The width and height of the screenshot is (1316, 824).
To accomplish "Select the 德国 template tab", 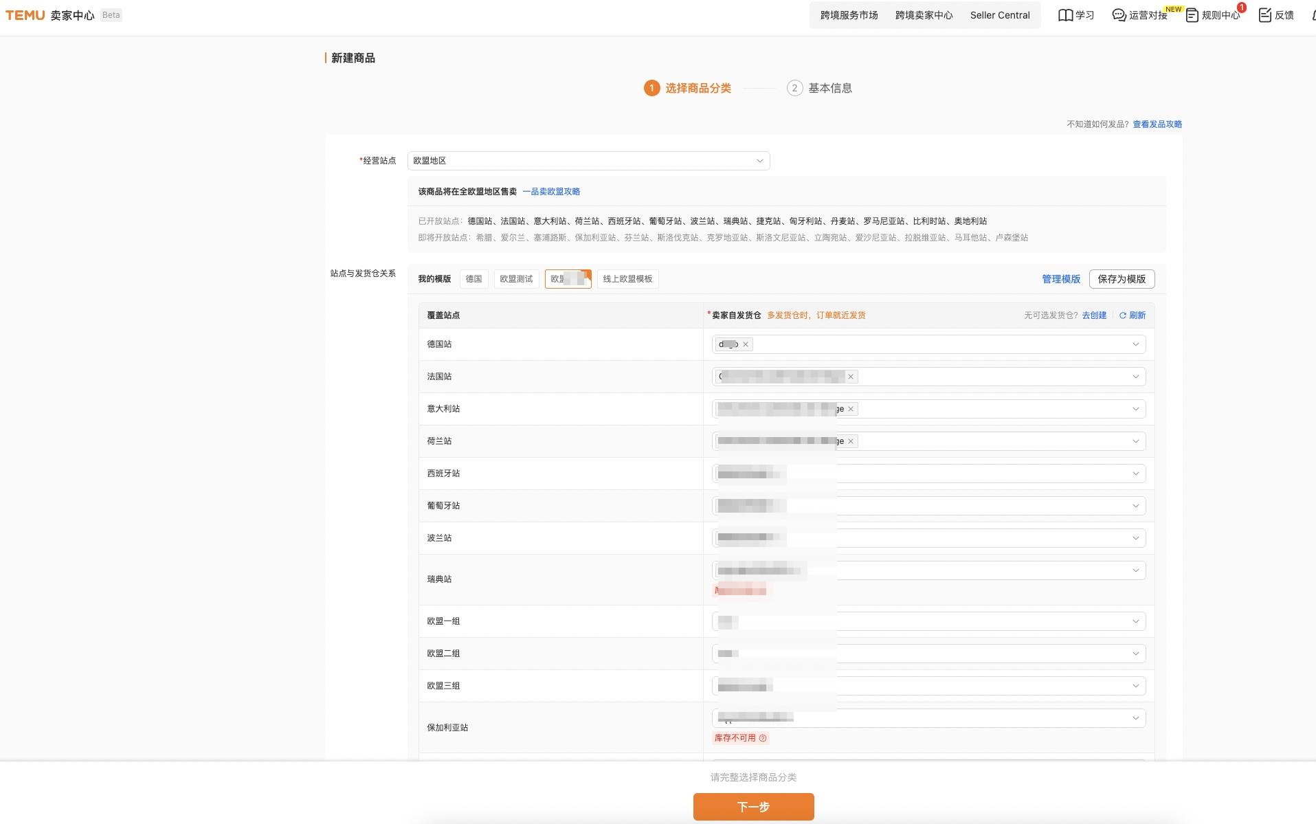I will [x=473, y=279].
